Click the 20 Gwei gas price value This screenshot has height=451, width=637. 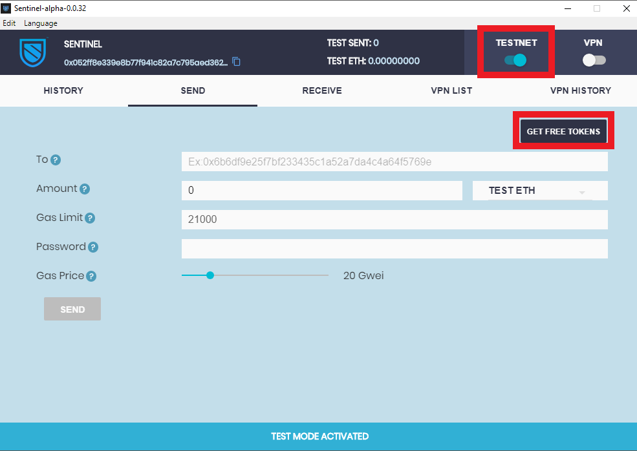[363, 276]
